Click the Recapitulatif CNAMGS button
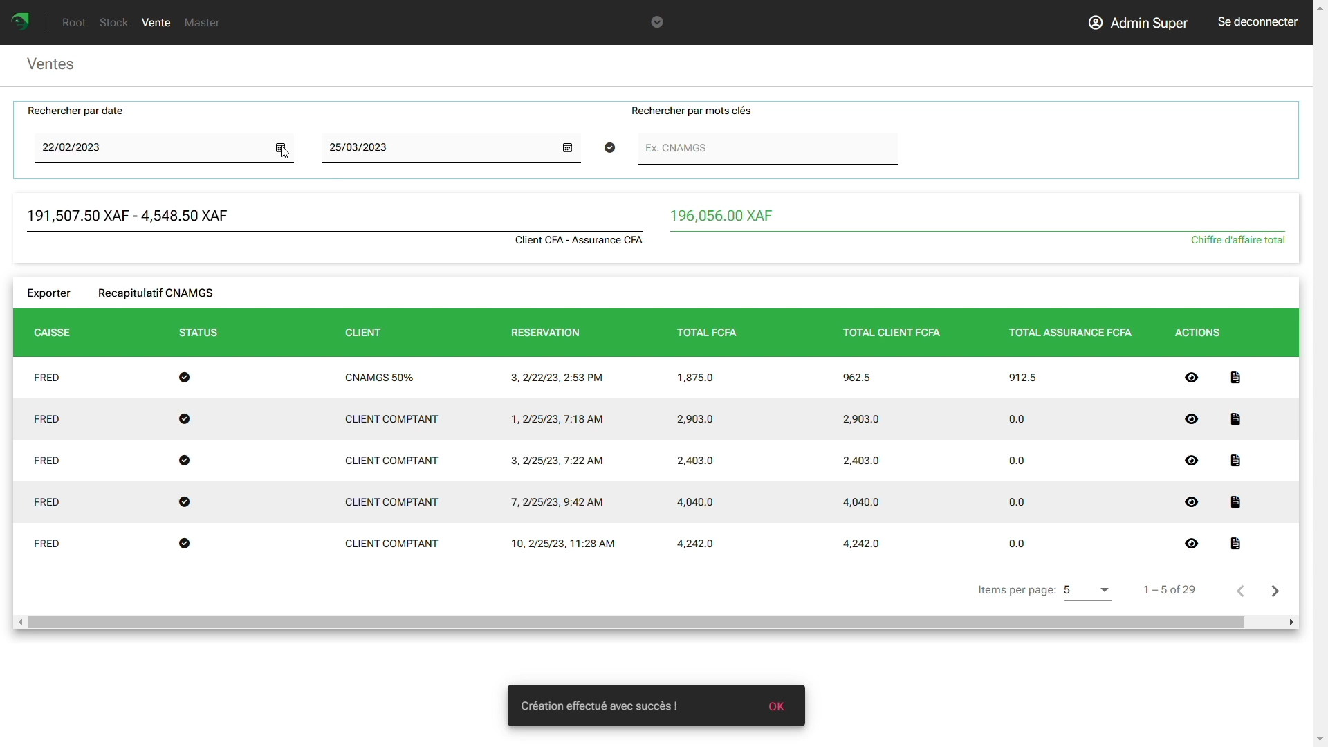Screen dimensions: 1328x747 (156, 293)
